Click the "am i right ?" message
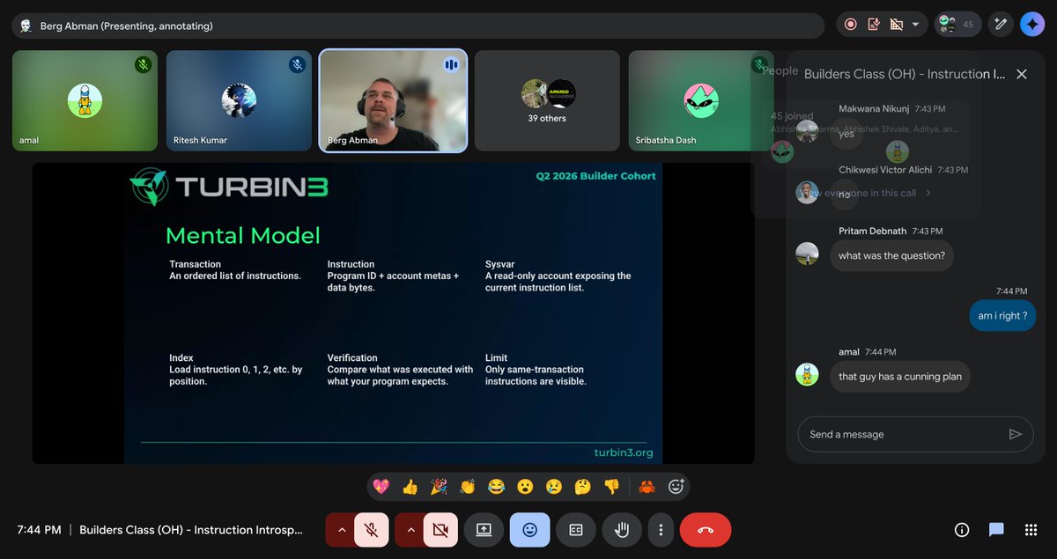 click(1002, 316)
